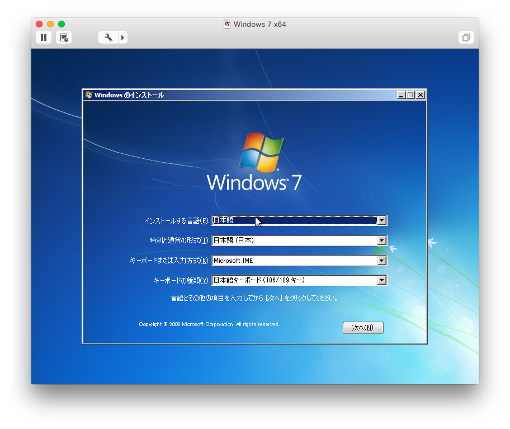Click the Copyright 2009 Microsoft Corporation text

pos(209,324)
